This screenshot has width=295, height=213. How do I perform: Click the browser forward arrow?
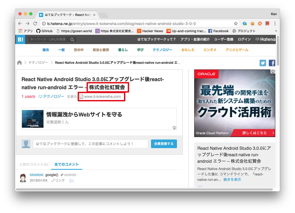point(28,24)
